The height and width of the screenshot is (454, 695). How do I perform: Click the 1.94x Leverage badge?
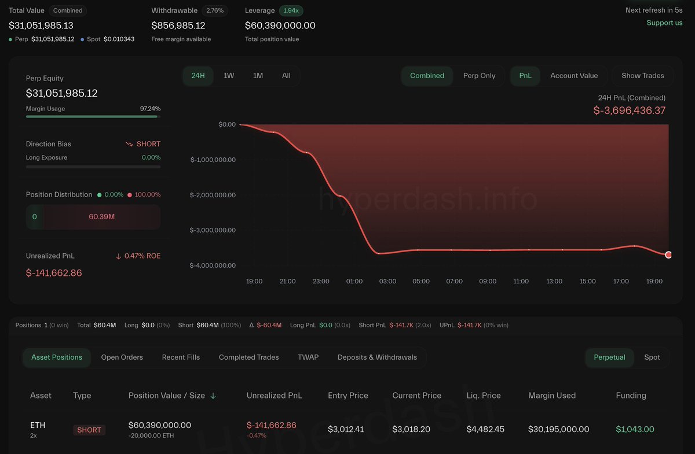(291, 10)
